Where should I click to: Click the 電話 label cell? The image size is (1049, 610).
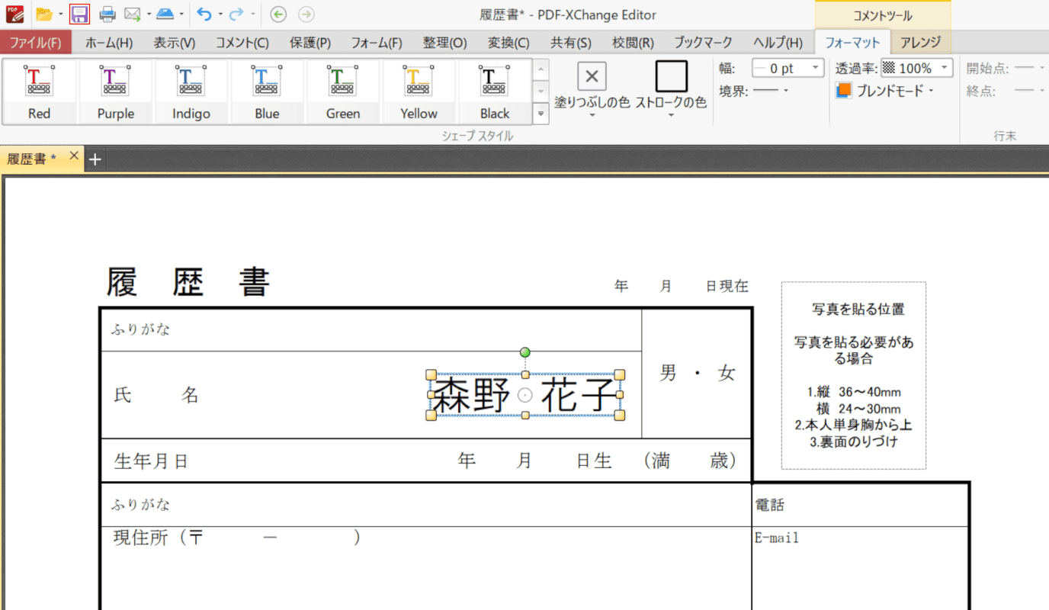click(769, 505)
